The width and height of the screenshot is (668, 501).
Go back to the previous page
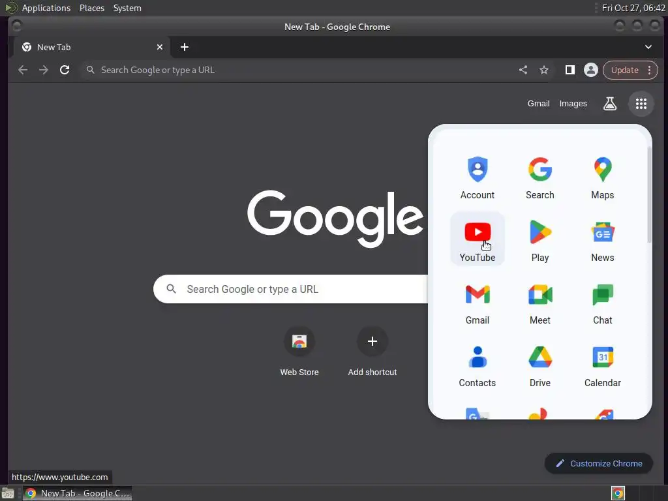coord(23,70)
